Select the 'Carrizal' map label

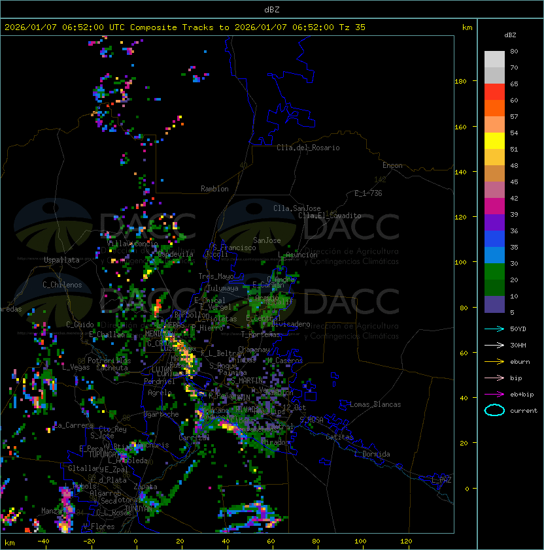(194, 438)
